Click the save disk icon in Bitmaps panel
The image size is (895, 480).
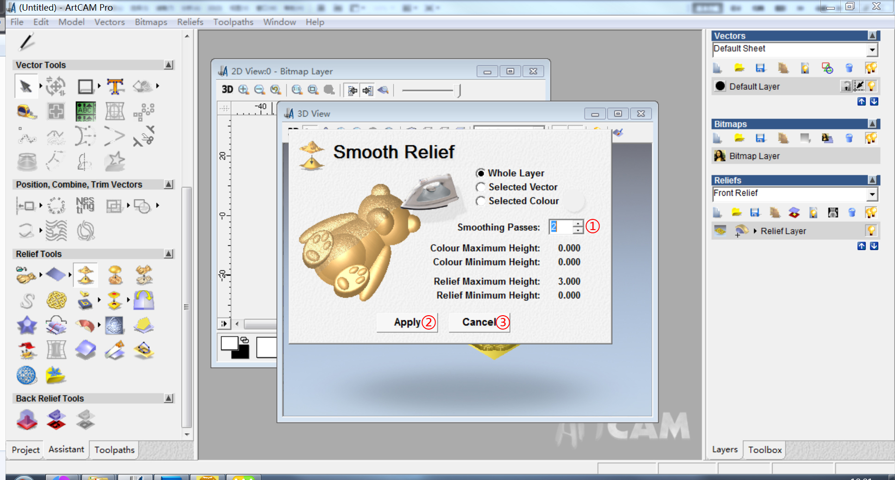coord(760,138)
